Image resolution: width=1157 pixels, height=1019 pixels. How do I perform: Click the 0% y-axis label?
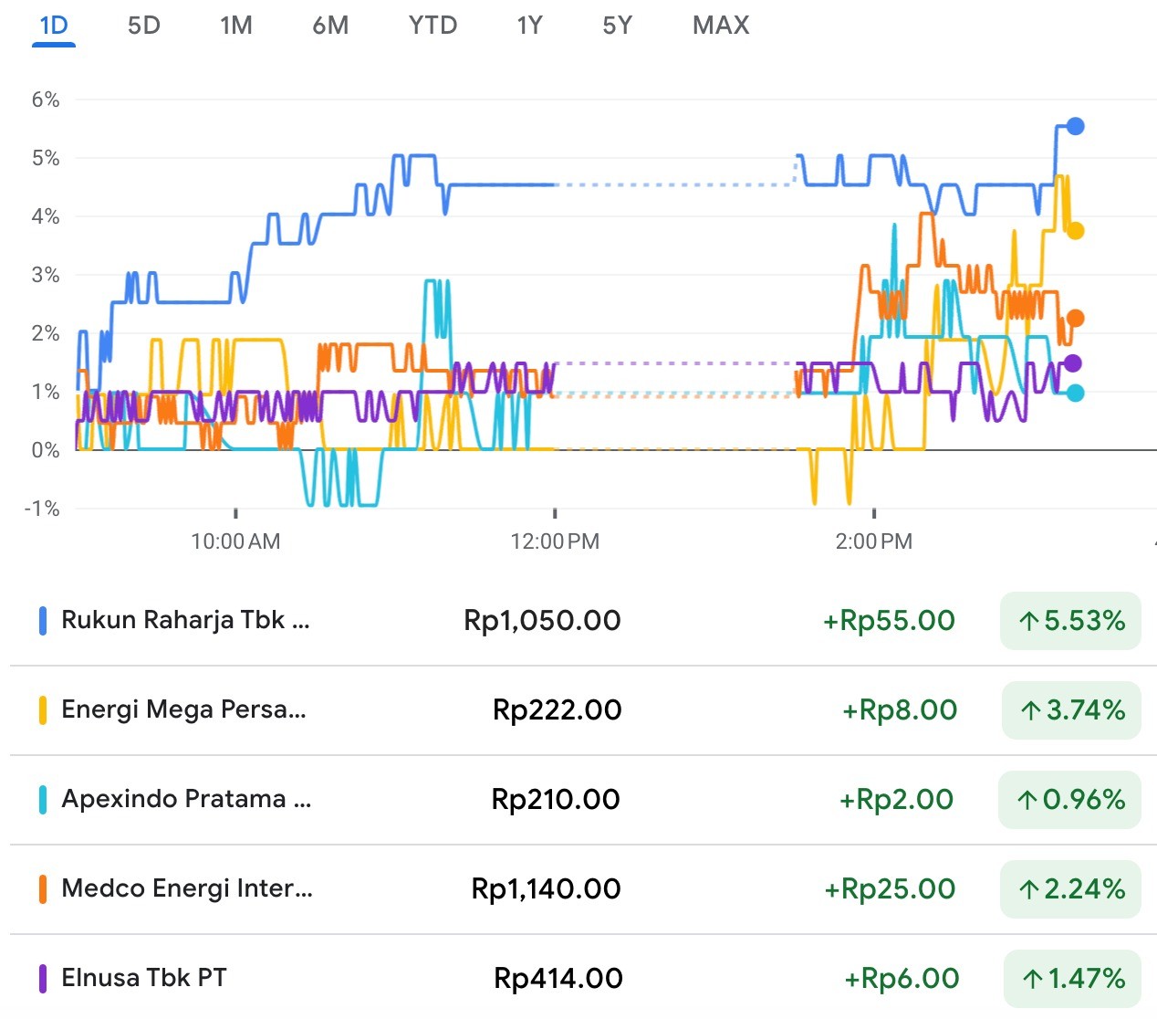pyautogui.click(x=46, y=450)
